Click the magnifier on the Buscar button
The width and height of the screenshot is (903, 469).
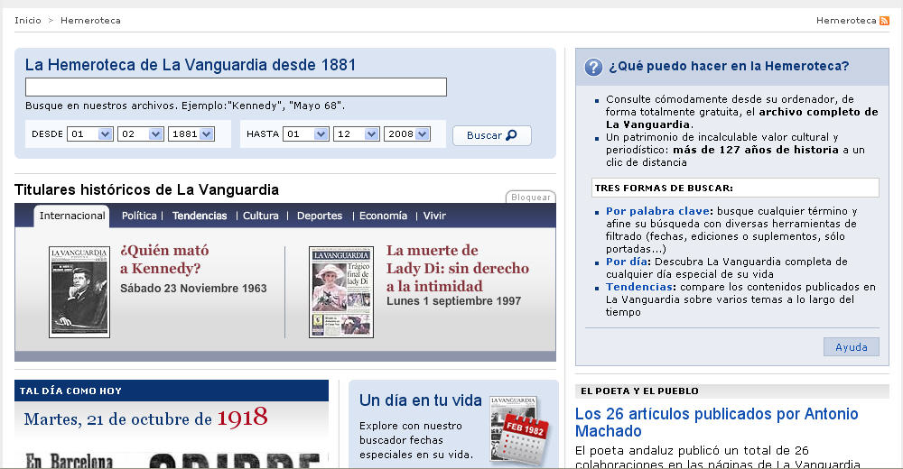point(511,135)
